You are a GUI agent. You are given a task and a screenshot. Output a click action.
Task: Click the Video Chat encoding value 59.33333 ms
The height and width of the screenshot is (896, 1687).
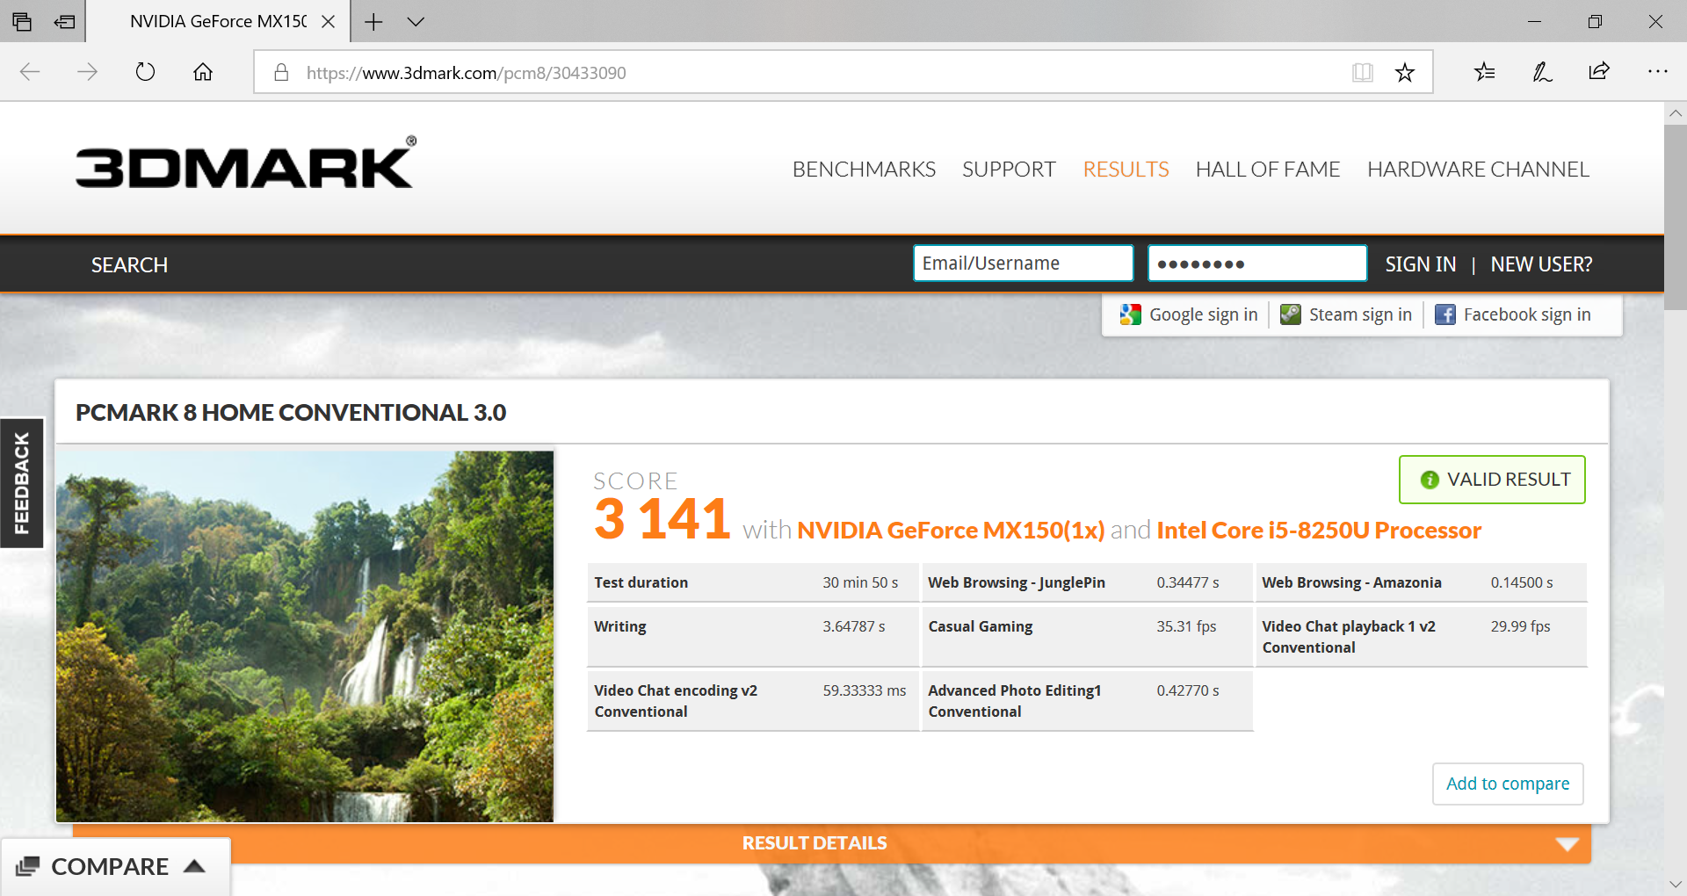(865, 690)
